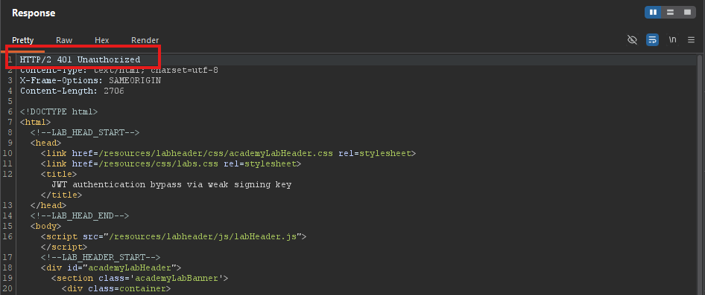Click the section class academyLabBanner line
This screenshot has height=295, width=705.
[x=140, y=279]
